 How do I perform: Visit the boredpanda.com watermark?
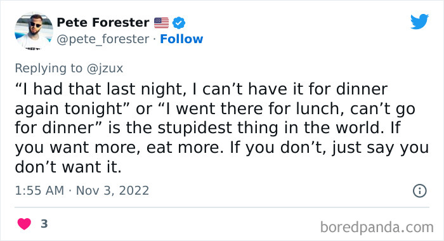(377, 227)
